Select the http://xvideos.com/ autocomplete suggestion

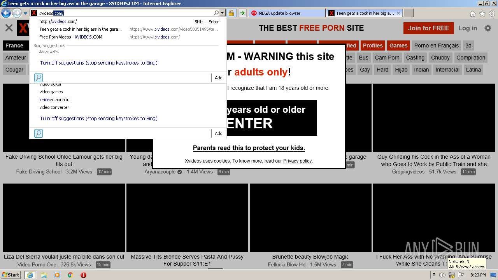point(128,21)
